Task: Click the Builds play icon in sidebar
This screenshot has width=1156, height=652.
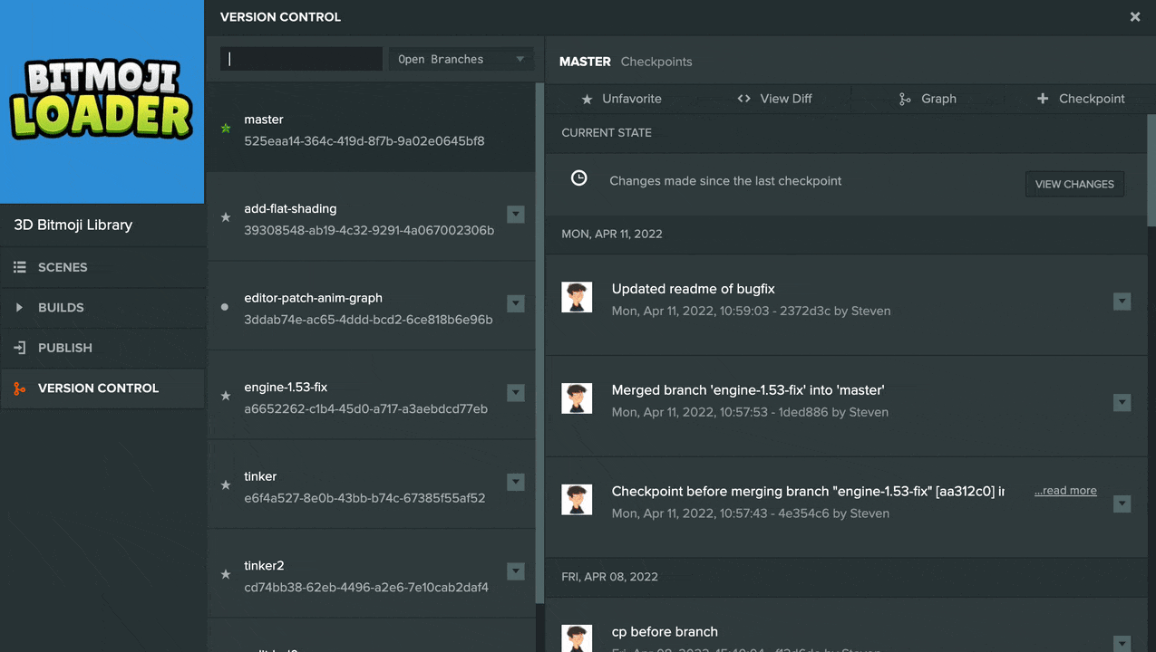Action: point(20,308)
